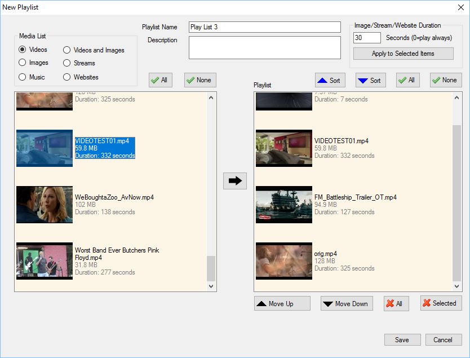Click WeBoughtaZoo_AvNow.mp4 file name

point(114,197)
